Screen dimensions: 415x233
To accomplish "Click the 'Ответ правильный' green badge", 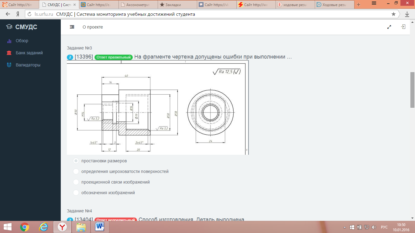I will [x=114, y=57].
